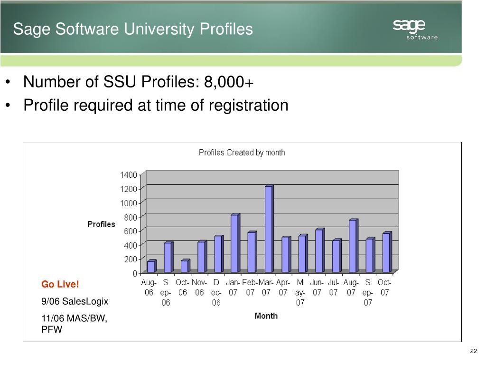Viewport: 486px width, 365px height.
Task: Click the tallest Mar-07 bar
Action: coord(269,229)
